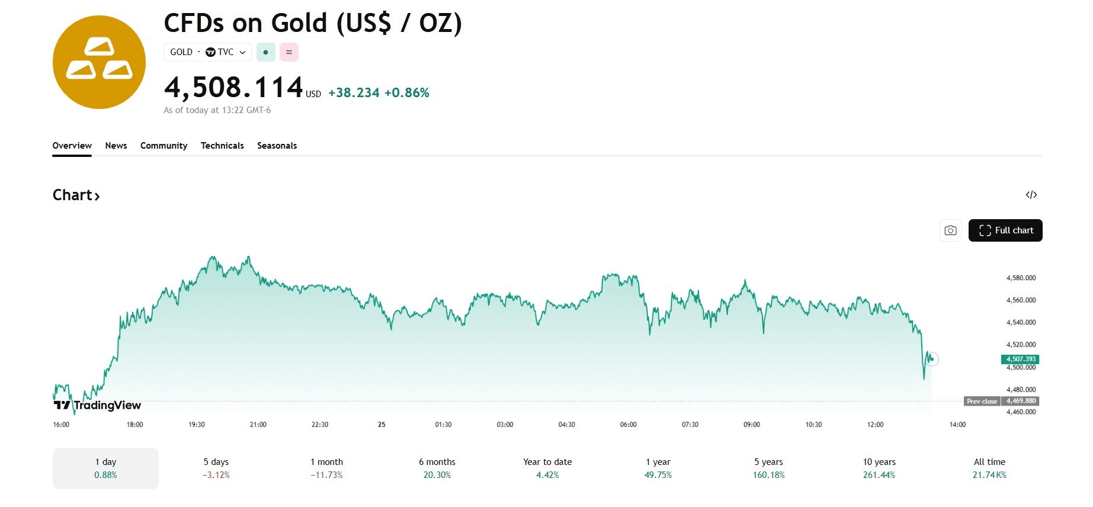The width and height of the screenshot is (1093, 507).
Task: Click the camera snapshot icon
Action: pyautogui.click(x=950, y=230)
